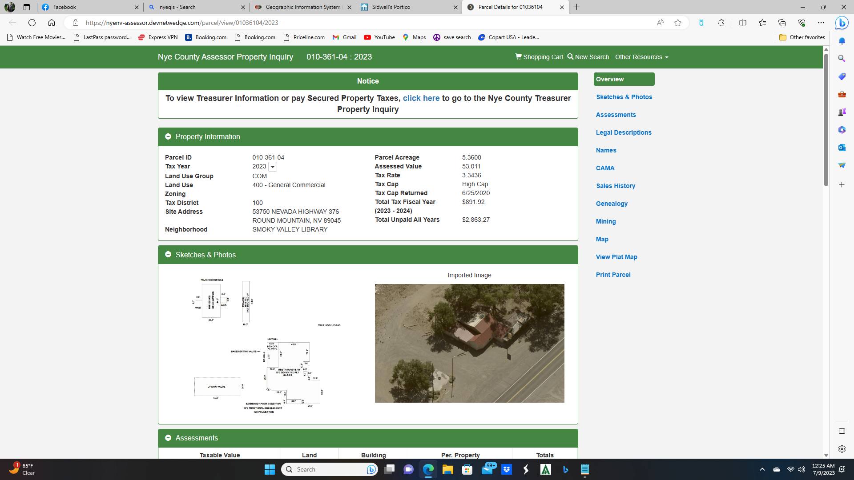Add page to favorites star icon
The image size is (854, 480).
pyautogui.click(x=678, y=23)
